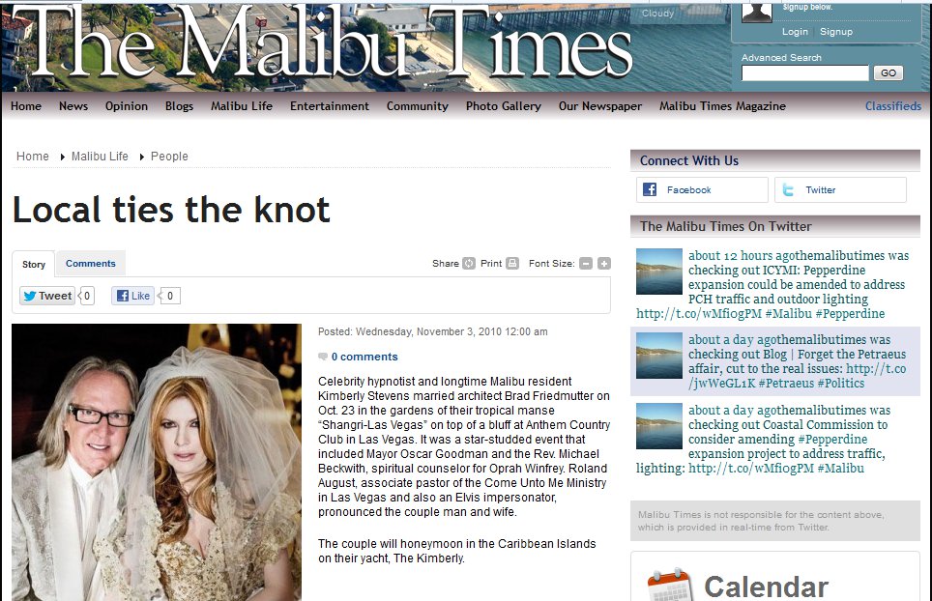This screenshot has height=601, width=932.
Task: Click into the Advanced Search field
Action: pyautogui.click(x=804, y=73)
